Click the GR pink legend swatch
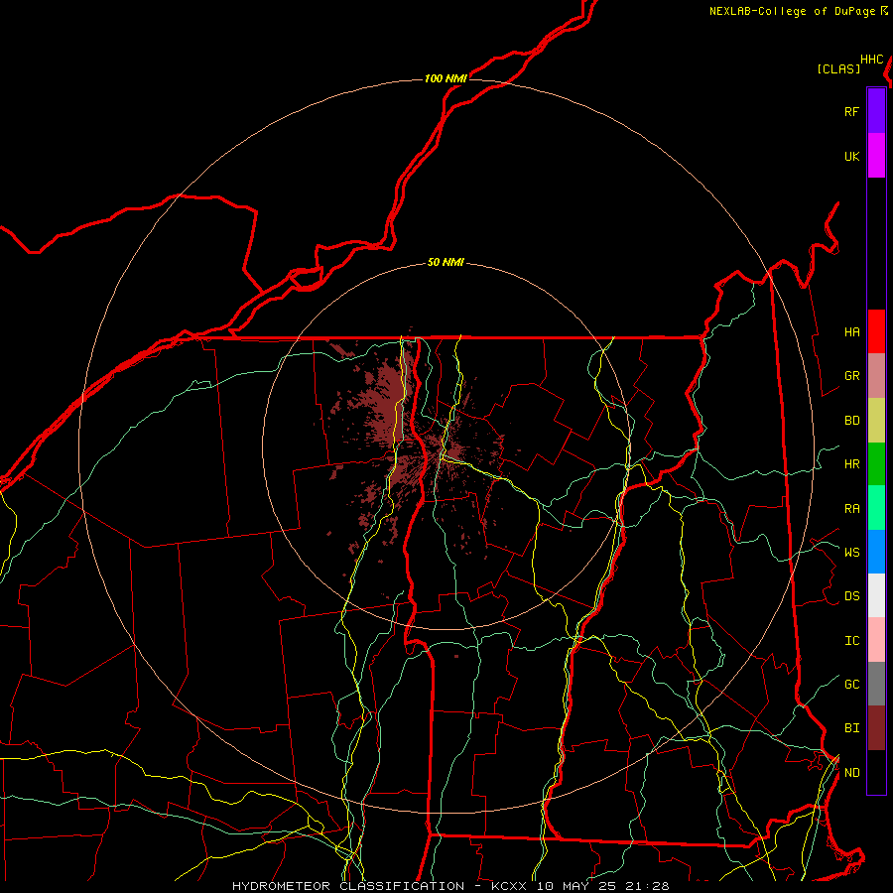Viewport: 893px width, 893px height. 876,376
